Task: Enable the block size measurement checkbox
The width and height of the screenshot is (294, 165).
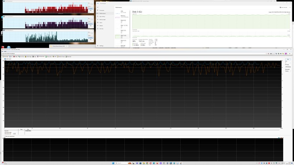Action: tap(5, 136)
